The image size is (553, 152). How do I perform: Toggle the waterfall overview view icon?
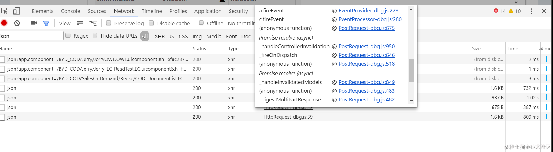(x=93, y=23)
